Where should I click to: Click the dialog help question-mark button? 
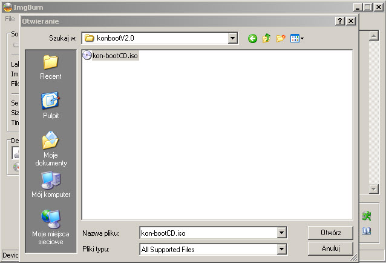pos(340,21)
